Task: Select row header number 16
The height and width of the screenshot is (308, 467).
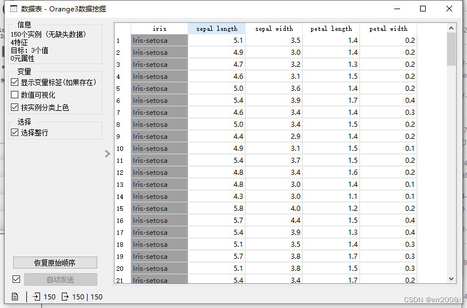Action: (x=122, y=221)
